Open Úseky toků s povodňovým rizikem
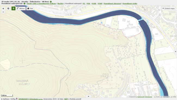177x100 pixels. (41, 4)
